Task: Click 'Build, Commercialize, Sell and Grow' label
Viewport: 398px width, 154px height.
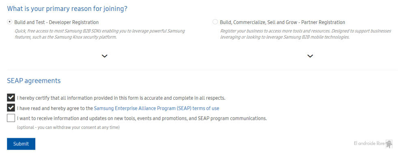Action: [283, 22]
